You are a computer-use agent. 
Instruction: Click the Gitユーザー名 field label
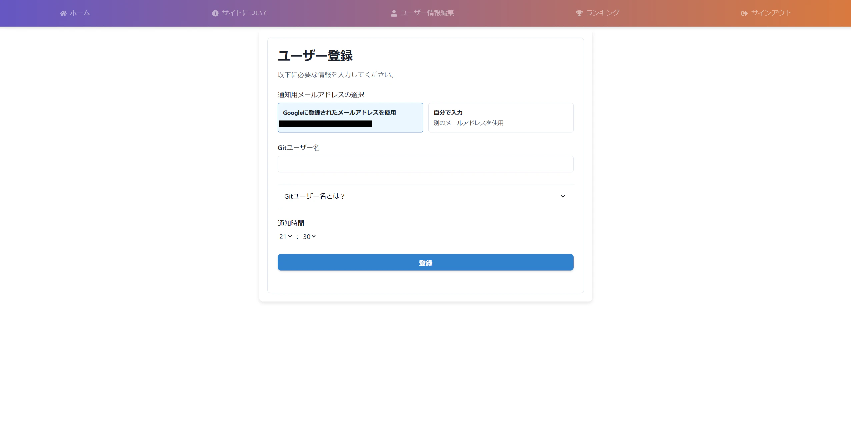tap(299, 147)
